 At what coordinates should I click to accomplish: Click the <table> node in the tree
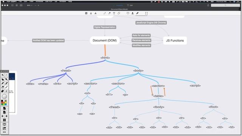click(158, 96)
